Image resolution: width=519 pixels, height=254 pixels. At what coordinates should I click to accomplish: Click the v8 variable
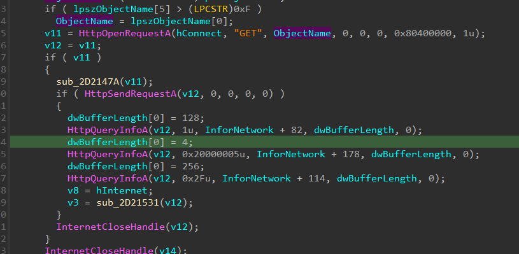tap(73, 190)
